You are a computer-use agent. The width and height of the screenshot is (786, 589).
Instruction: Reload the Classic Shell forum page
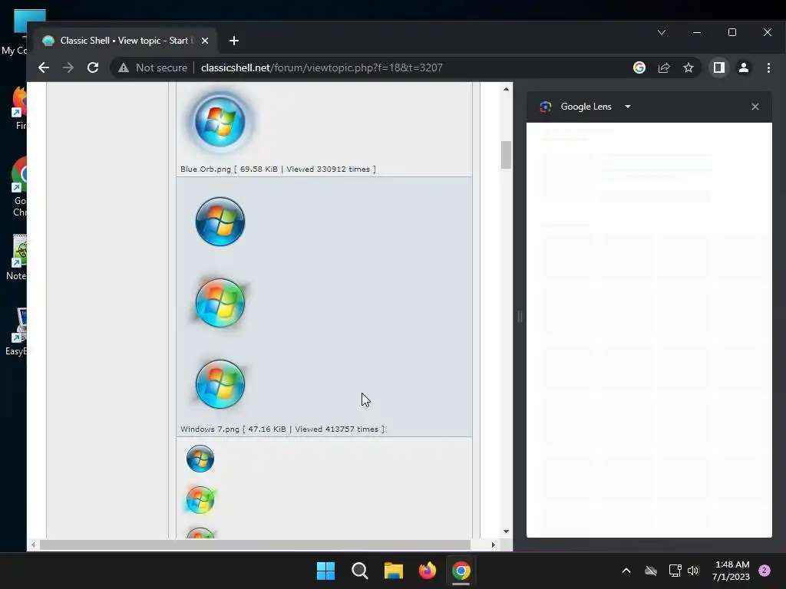coord(93,67)
